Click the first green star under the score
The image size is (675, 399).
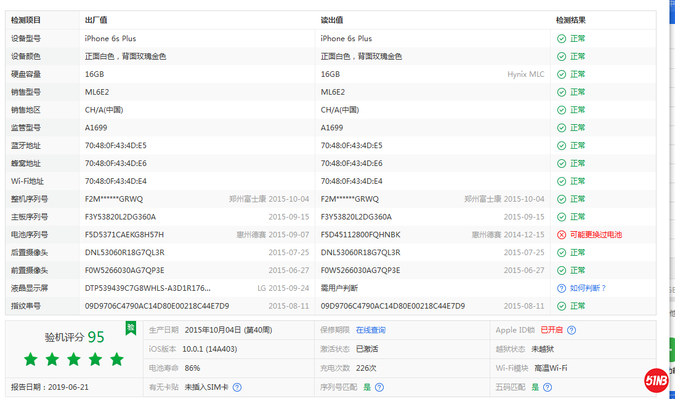click(30, 359)
